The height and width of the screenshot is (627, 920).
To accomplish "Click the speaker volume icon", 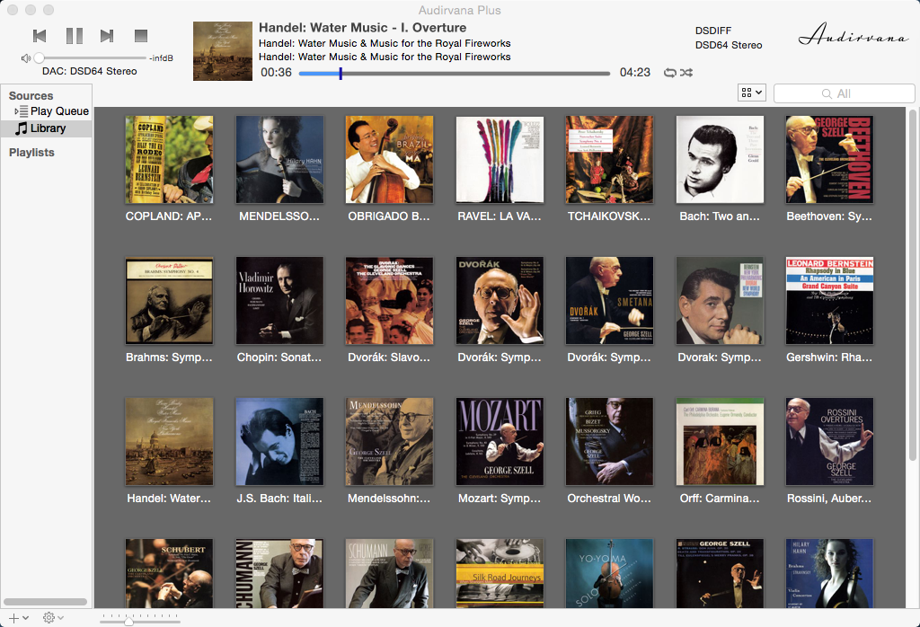I will (26, 58).
